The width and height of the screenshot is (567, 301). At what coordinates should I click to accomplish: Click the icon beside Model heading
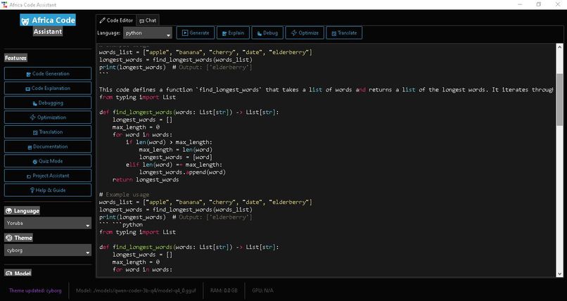[x=8, y=274]
